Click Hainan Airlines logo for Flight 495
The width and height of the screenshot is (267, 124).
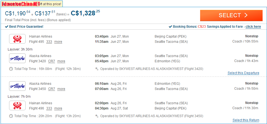(17, 39)
